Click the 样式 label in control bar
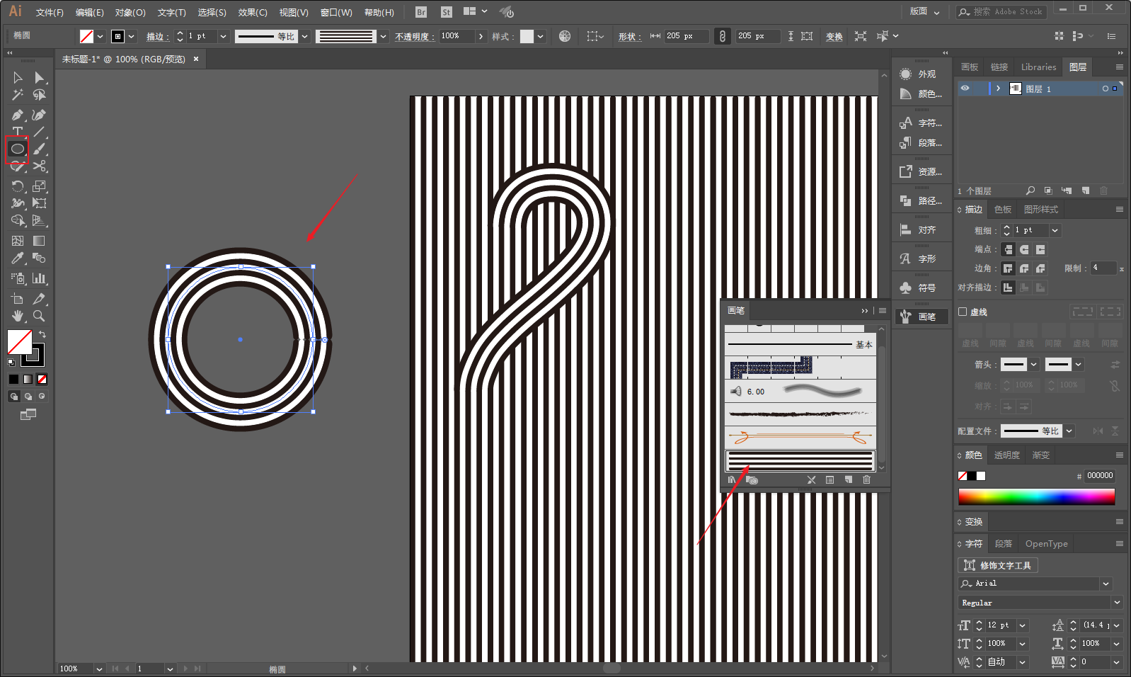The height and width of the screenshot is (677, 1131). (502, 36)
